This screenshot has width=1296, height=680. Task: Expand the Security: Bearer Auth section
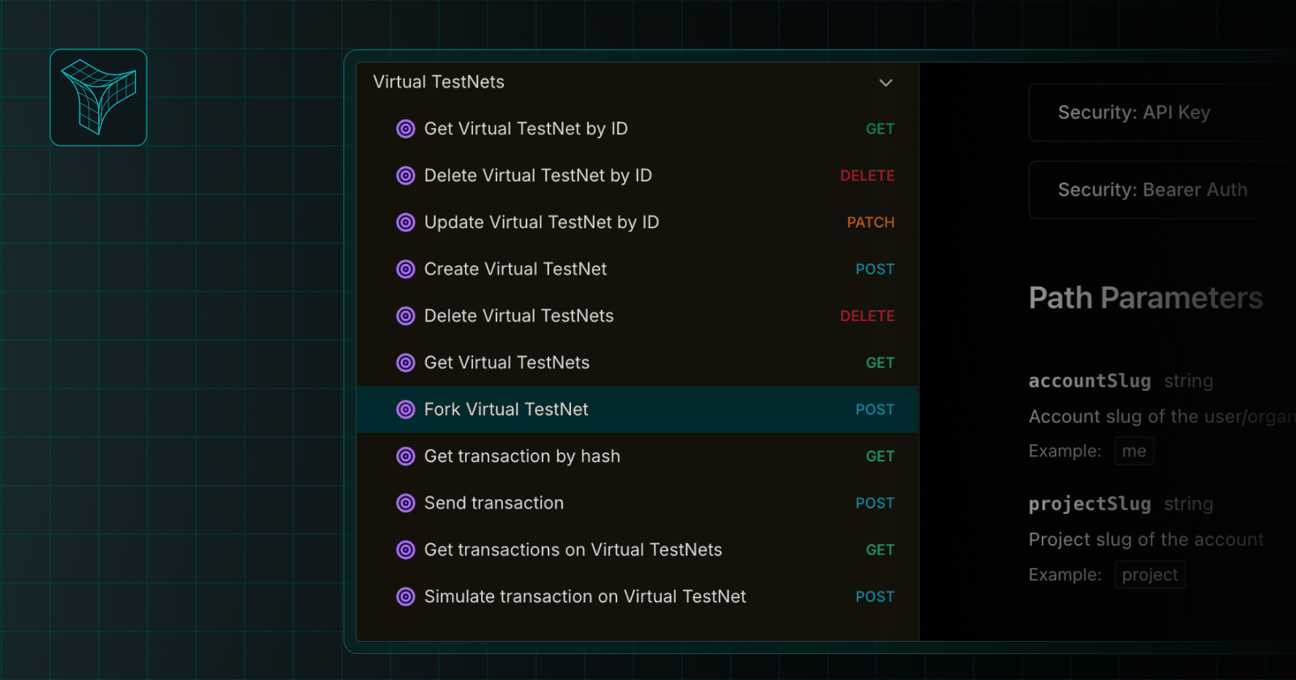click(x=1158, y=189)
